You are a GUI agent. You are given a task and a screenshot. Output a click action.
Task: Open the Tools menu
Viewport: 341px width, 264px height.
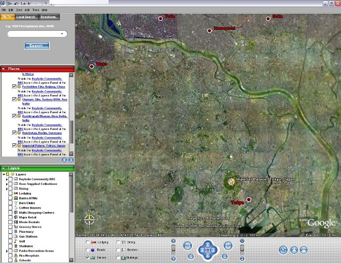36,10
